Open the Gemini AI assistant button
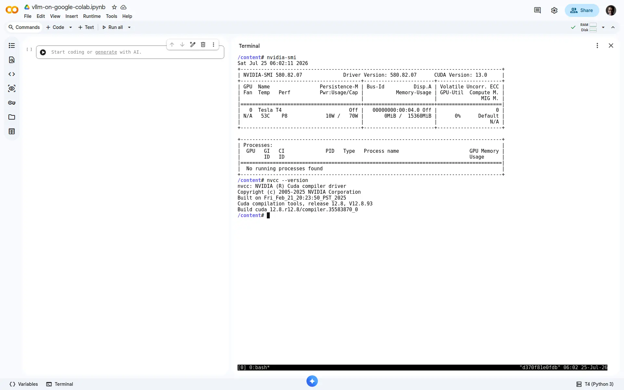This screenshot has width=624, height=390. (312, 381)
